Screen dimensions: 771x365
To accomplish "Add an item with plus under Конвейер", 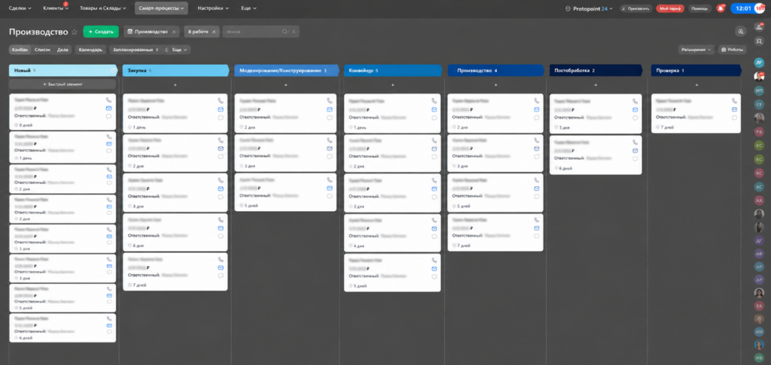I will point(392,85).
